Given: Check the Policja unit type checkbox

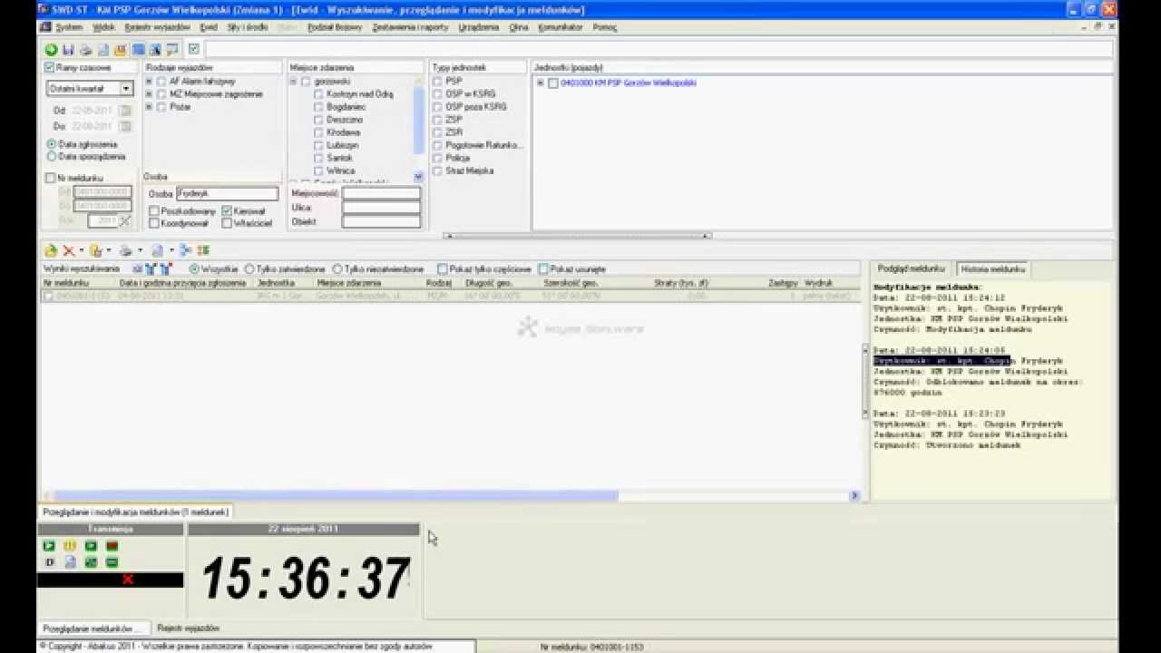Looking at the screenshot, I should (x=437, y=158).
